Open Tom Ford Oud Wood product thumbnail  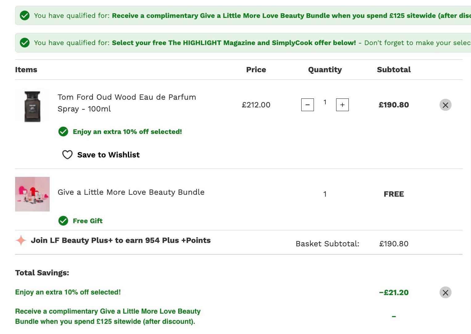(32, 106)
